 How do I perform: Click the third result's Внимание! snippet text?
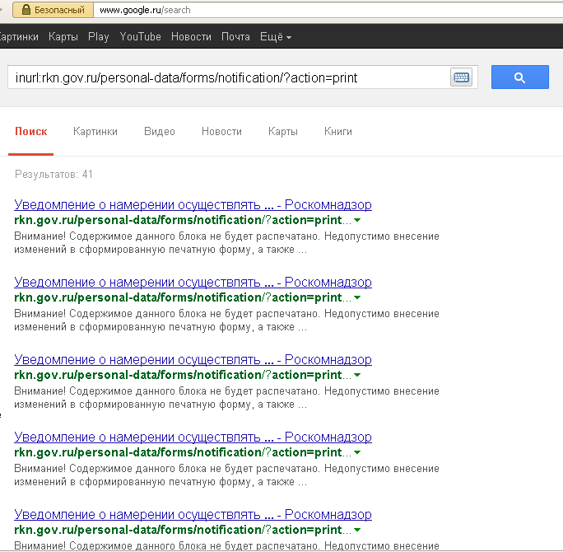click(226, 398)
